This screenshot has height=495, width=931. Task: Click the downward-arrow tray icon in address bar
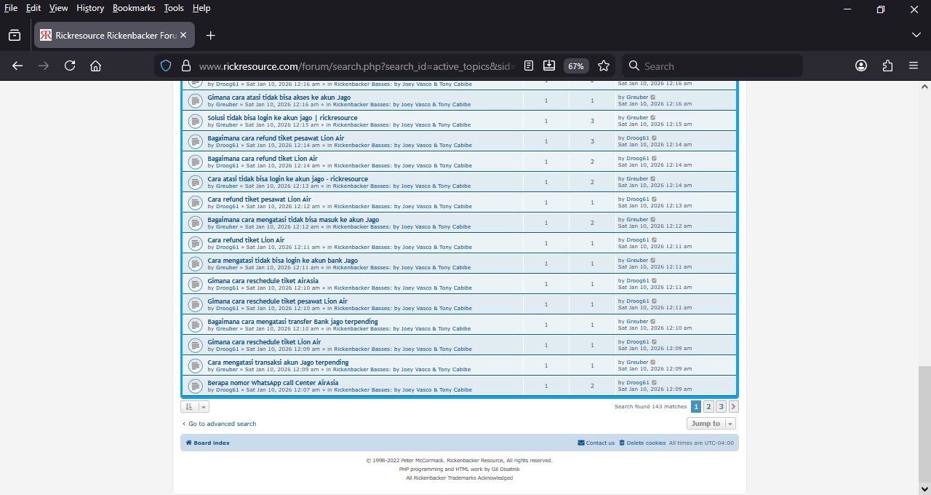550,66
